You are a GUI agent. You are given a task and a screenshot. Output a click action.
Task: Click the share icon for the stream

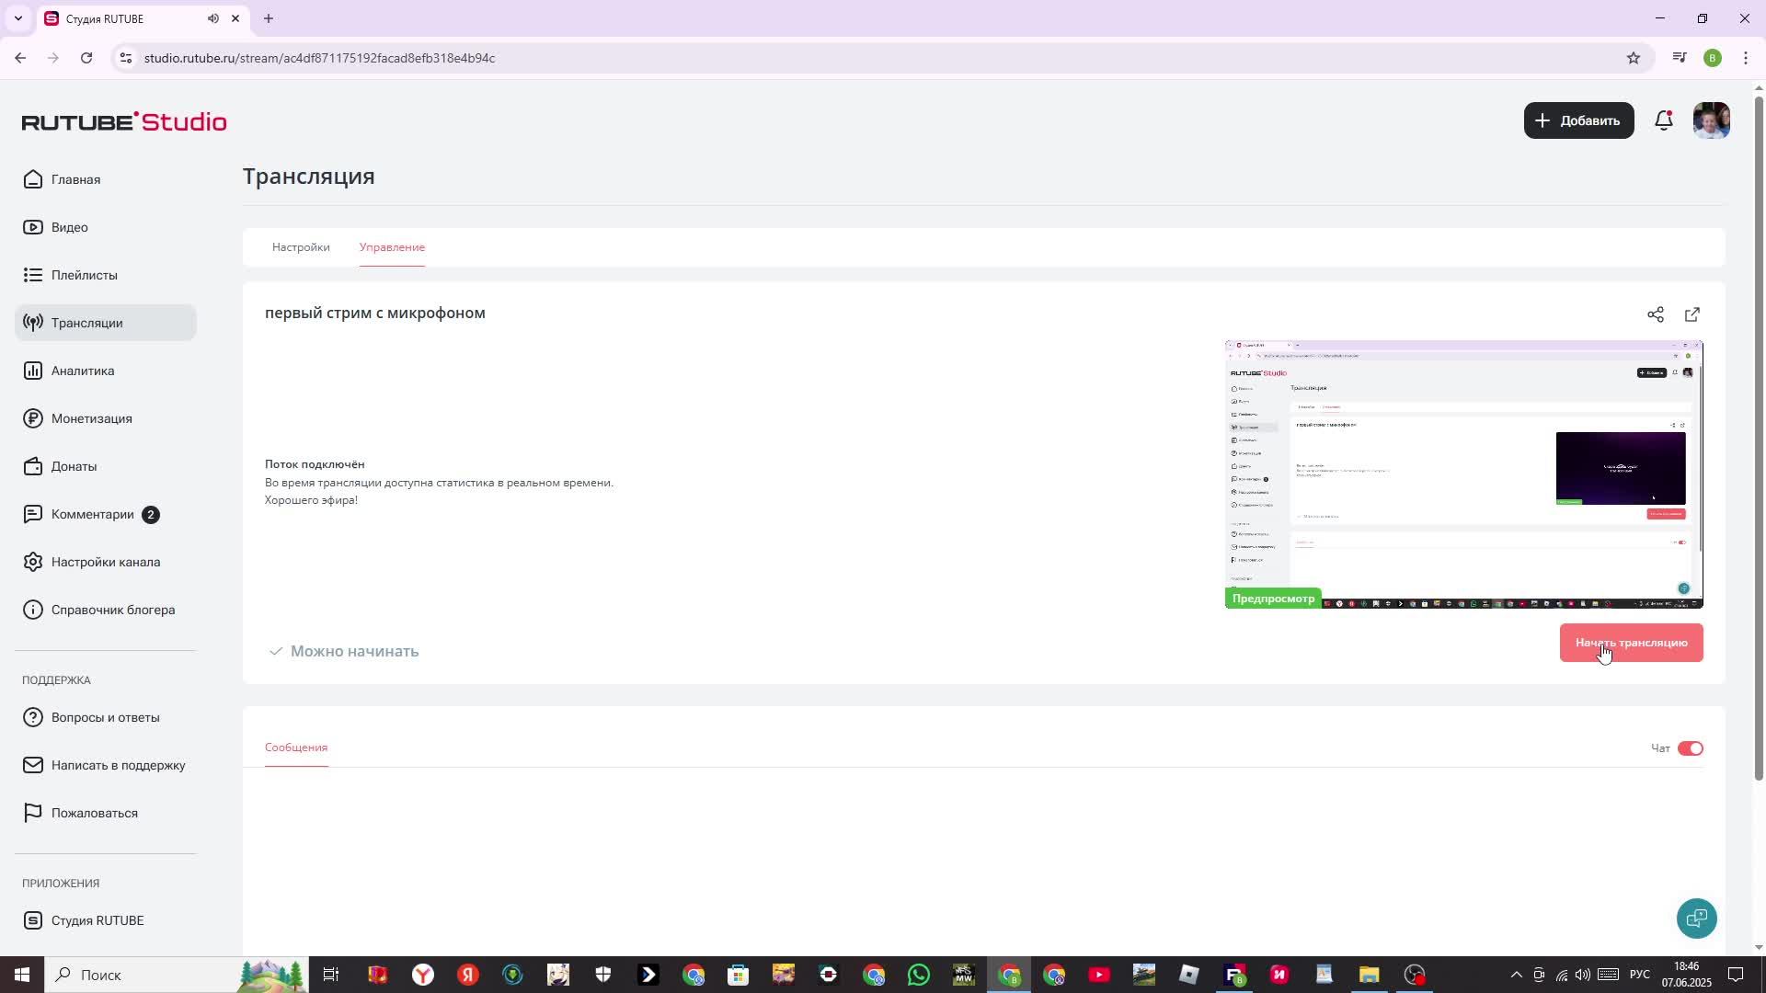point(1656,314)
